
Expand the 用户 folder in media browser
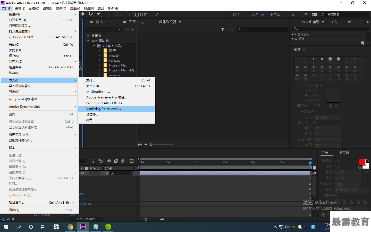pyautogui.click(x=99, y=51)
